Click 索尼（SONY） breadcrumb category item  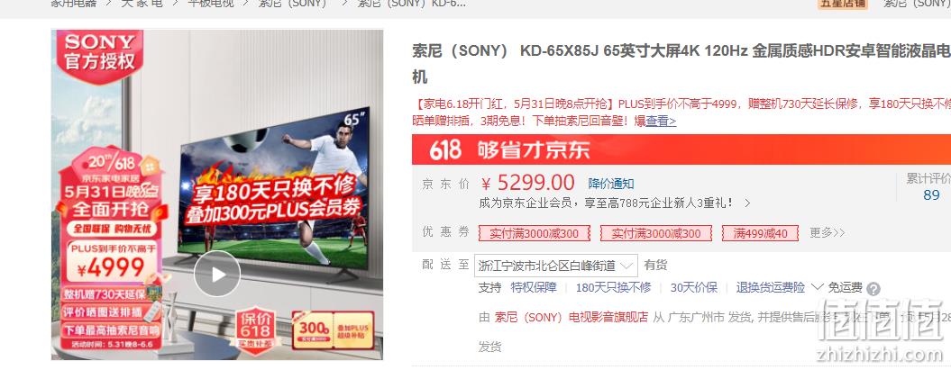(292, 4)
